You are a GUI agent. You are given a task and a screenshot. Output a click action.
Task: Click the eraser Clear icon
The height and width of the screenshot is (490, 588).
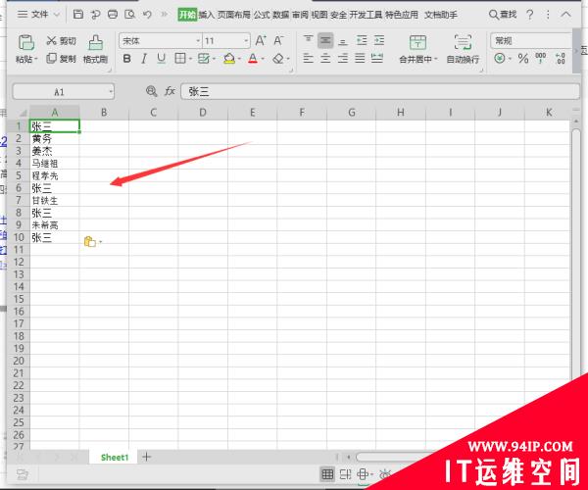click(278, 59)
